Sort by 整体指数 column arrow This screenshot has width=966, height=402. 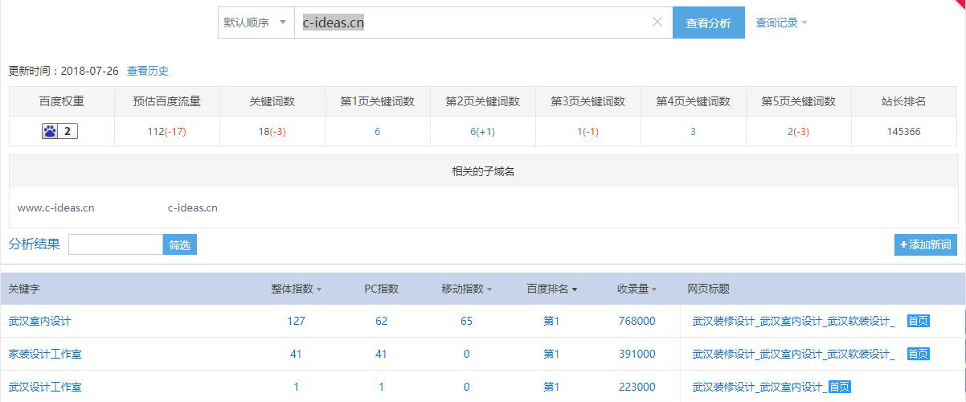tap(319, 289)
